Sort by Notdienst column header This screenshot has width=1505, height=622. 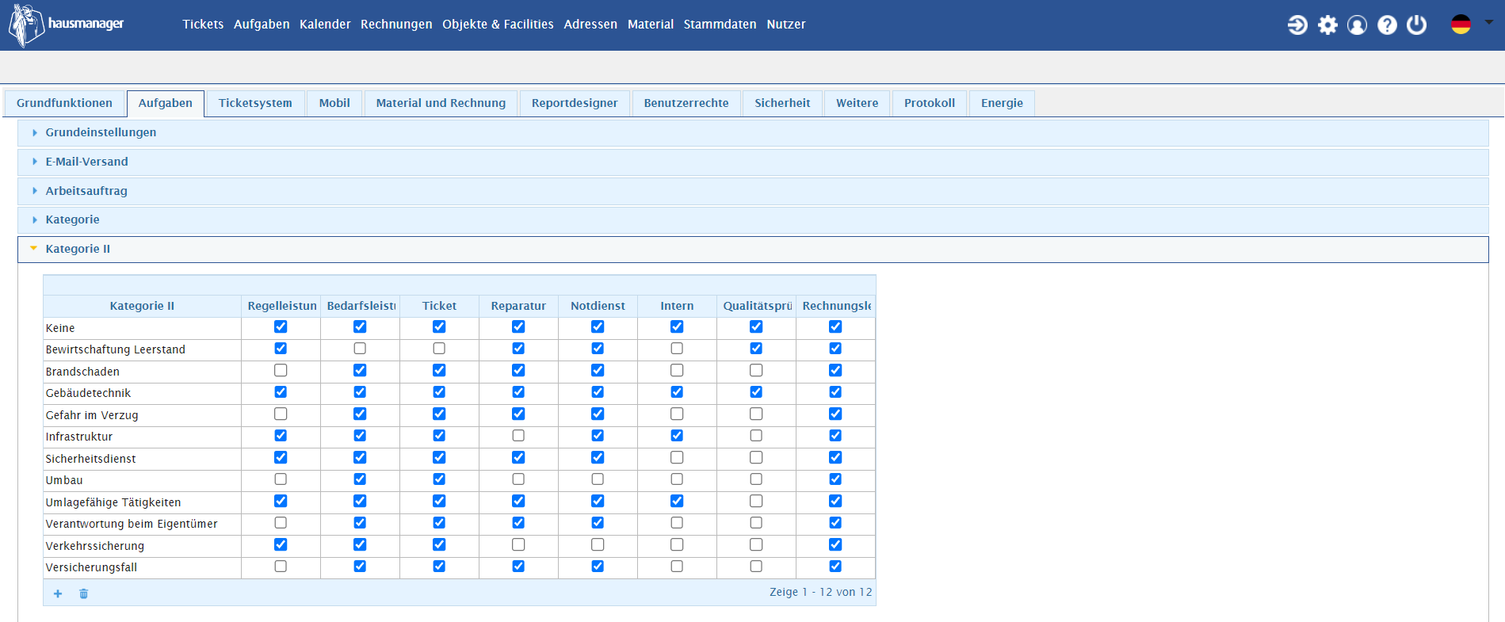click(598, 306)
